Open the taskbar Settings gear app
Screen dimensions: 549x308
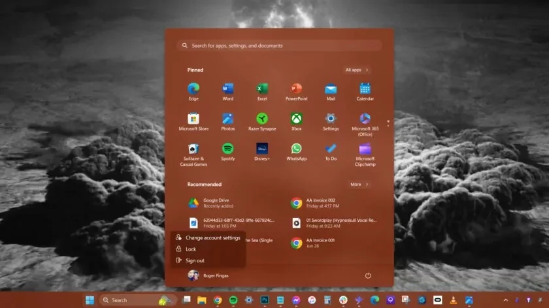pos(249,300)
